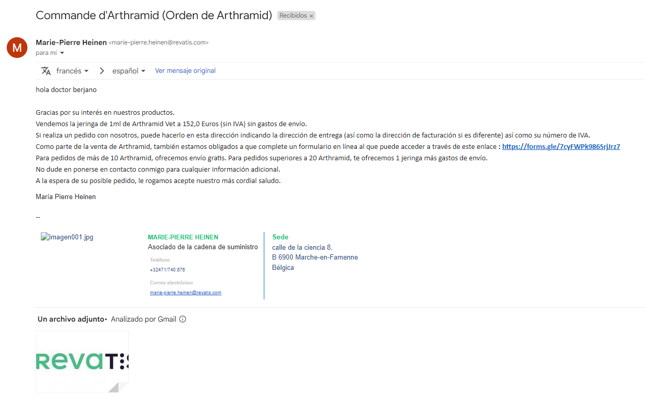Click the info icon beside Analizado por Gmail
Image resolution: width=645 pixels, height=409 pixels.
(183, 319)
